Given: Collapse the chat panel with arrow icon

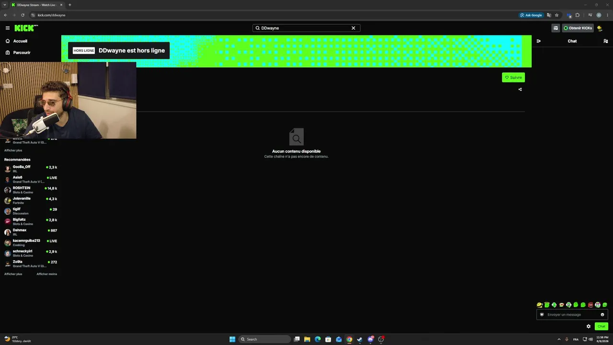Looking at the screenshot, I should (x=539, y=41).
